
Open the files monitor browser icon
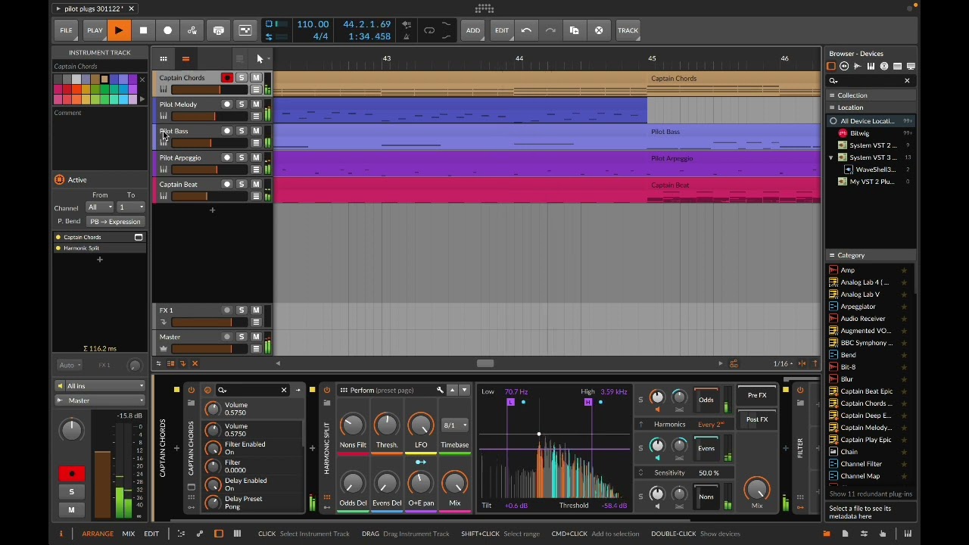coord(911,67)
